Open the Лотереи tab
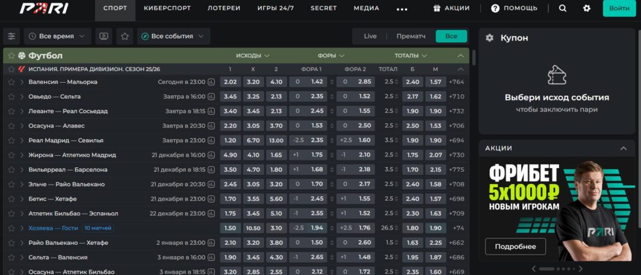641x275 pixels. [x=224, y=8]
